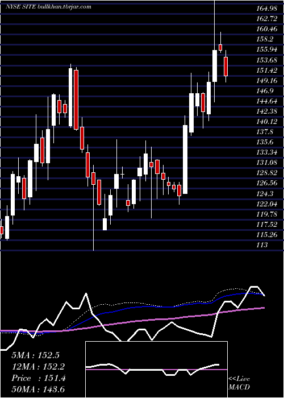Click the 5MA : 152.5 readout

(35, 355)
